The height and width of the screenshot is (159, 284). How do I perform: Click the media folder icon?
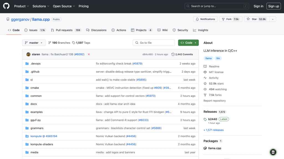[27, 152]
